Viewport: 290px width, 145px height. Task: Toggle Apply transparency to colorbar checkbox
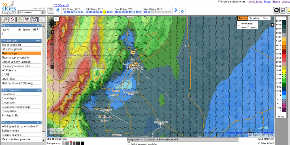click(129, 144)
